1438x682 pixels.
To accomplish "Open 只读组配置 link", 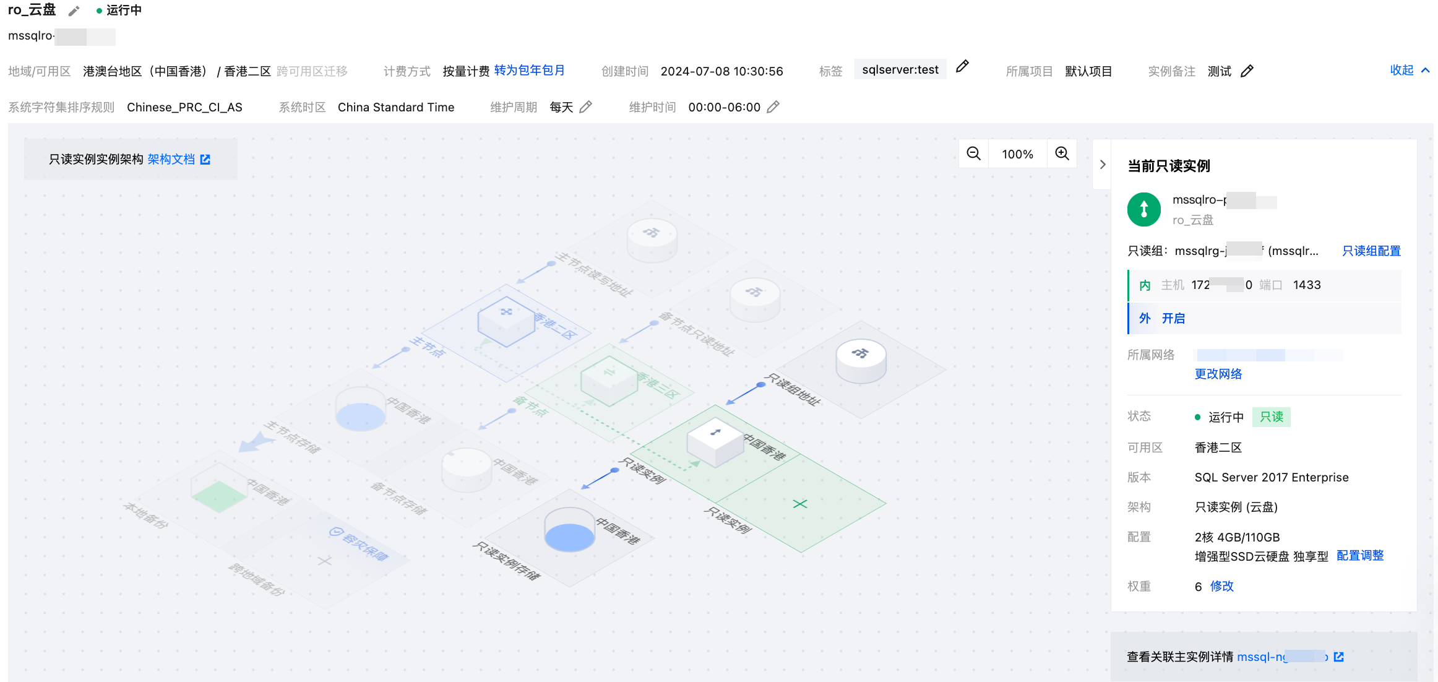I will tap(1371, 251).
